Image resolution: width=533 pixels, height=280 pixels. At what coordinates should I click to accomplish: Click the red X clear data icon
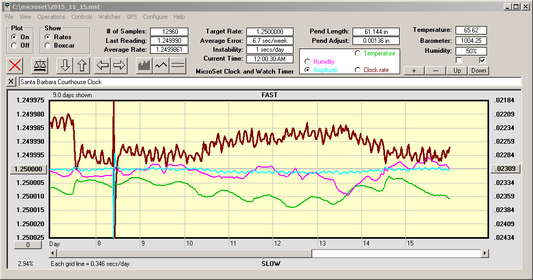point(15,65)
